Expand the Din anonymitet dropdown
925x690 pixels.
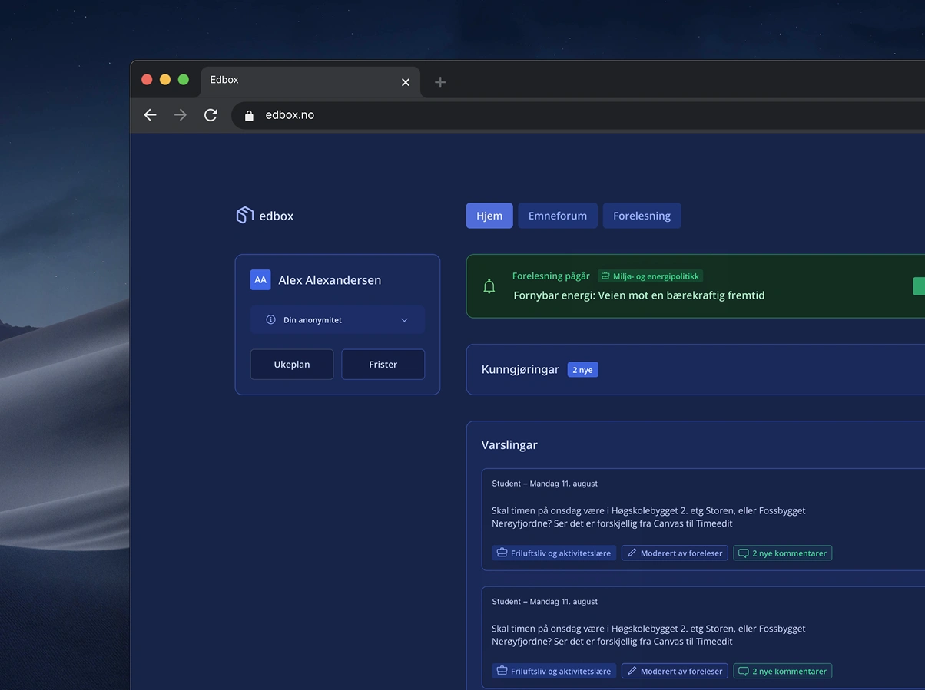tap(337, 320)
